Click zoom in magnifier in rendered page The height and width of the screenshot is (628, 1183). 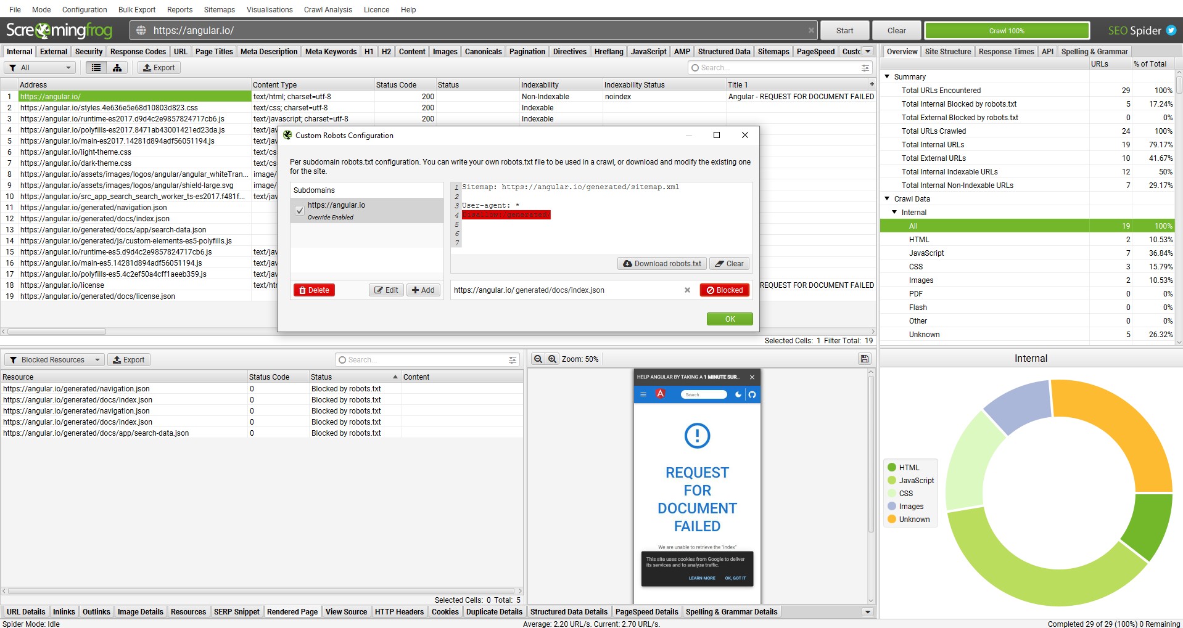pyautogui.click(x=553, y=359)
